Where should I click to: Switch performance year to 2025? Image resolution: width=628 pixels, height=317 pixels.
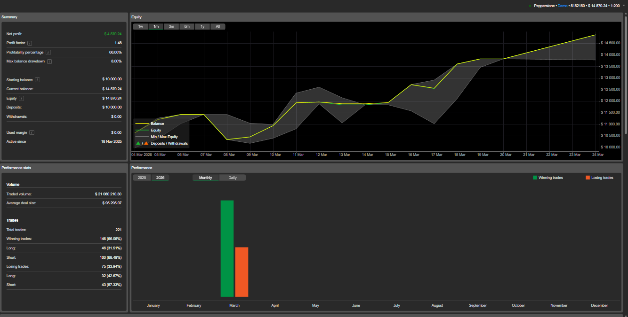(x=142, y=178)
